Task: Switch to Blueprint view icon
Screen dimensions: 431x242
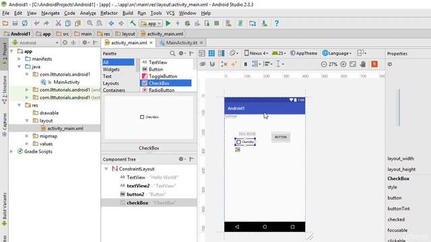Action: (211, 53)
